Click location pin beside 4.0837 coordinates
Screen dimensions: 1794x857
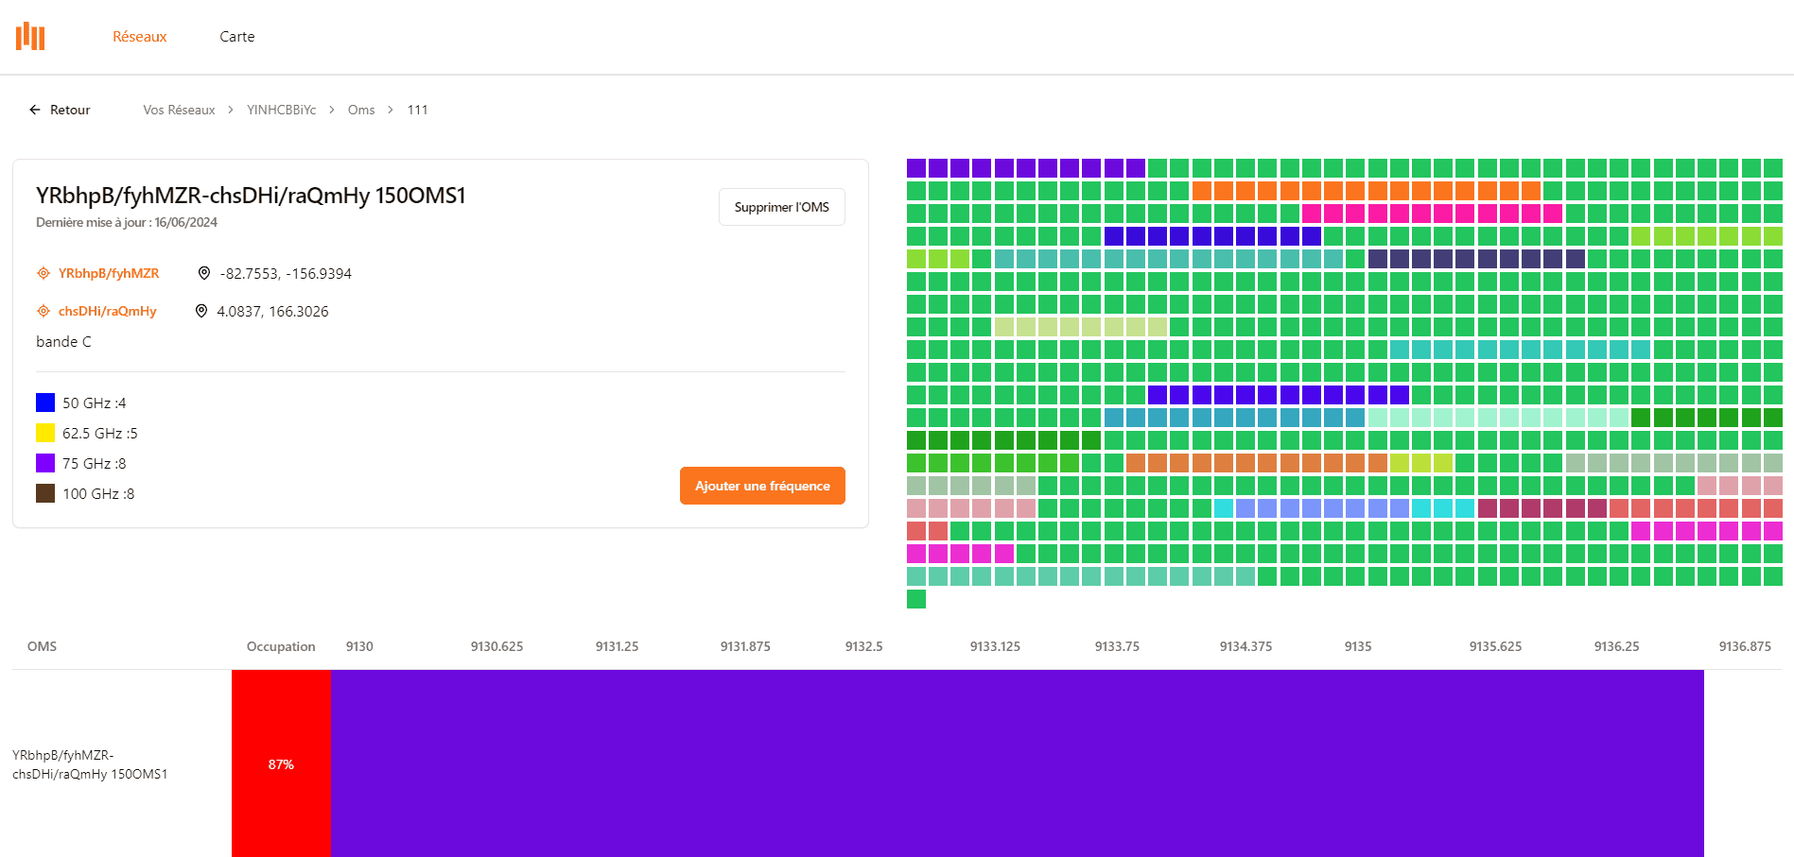click(x=200, y=312)
